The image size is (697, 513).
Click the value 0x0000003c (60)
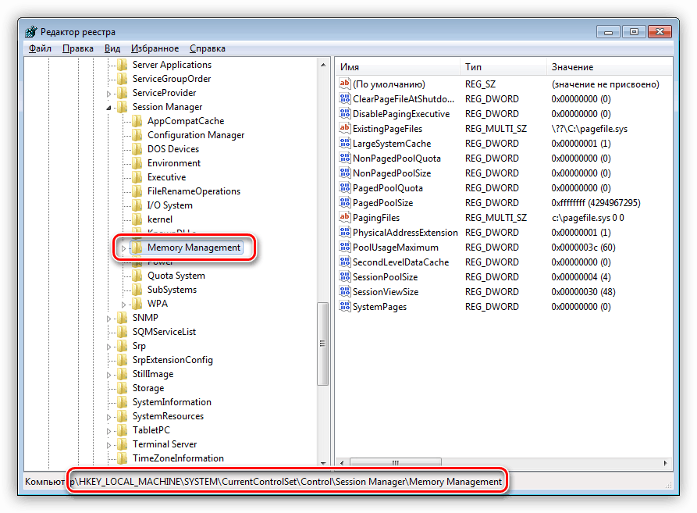pyautogui.click(x=583, y=248)
